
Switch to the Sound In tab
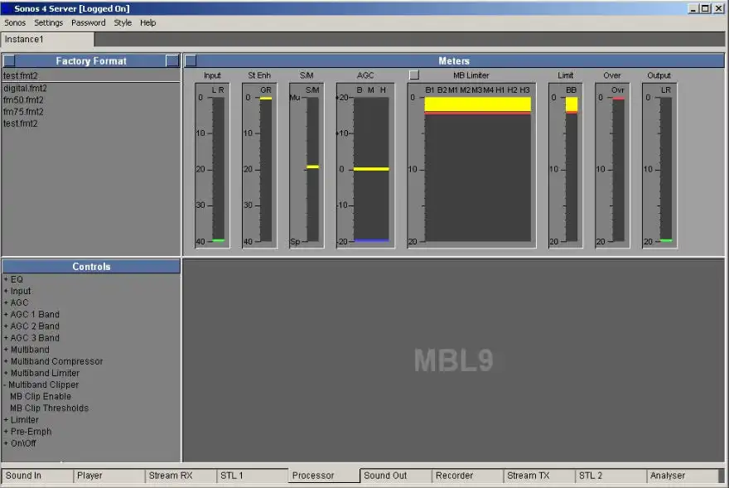[36, 476]
